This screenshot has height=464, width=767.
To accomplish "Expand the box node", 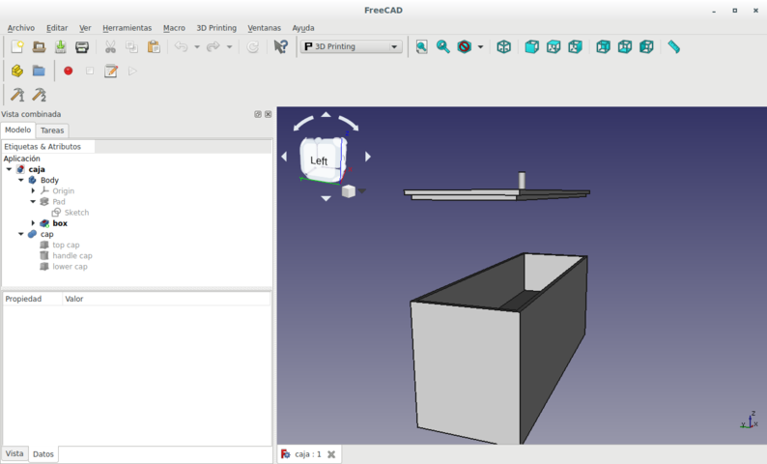I will pyautogui.click(x=33, y=223).
